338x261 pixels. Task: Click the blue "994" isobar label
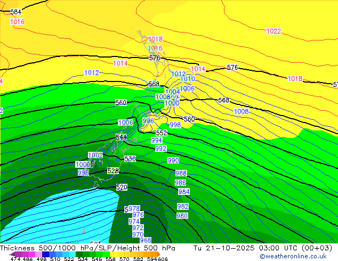click(157, 141)
